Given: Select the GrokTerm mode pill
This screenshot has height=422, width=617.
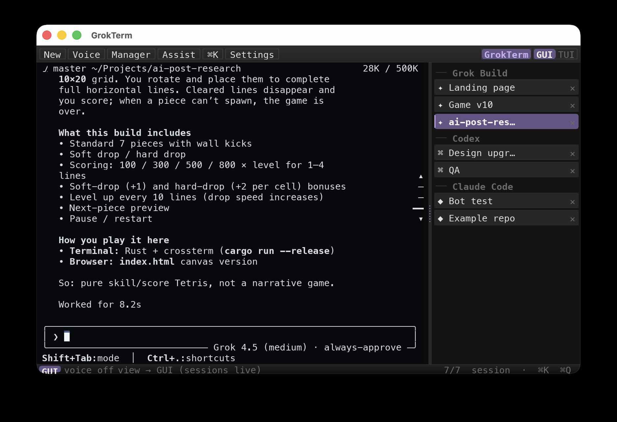Looking at the screenshot, I should tap(506, 55).
